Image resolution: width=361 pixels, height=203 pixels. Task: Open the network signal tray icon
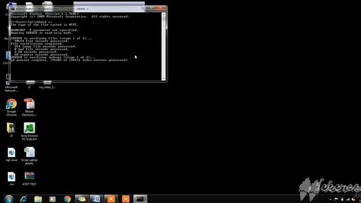(347, 199)
